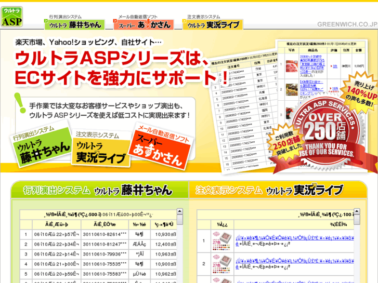Click the red スーパーあすかさん card in banner
Screen dimensions: 378x283
[161, 146]
